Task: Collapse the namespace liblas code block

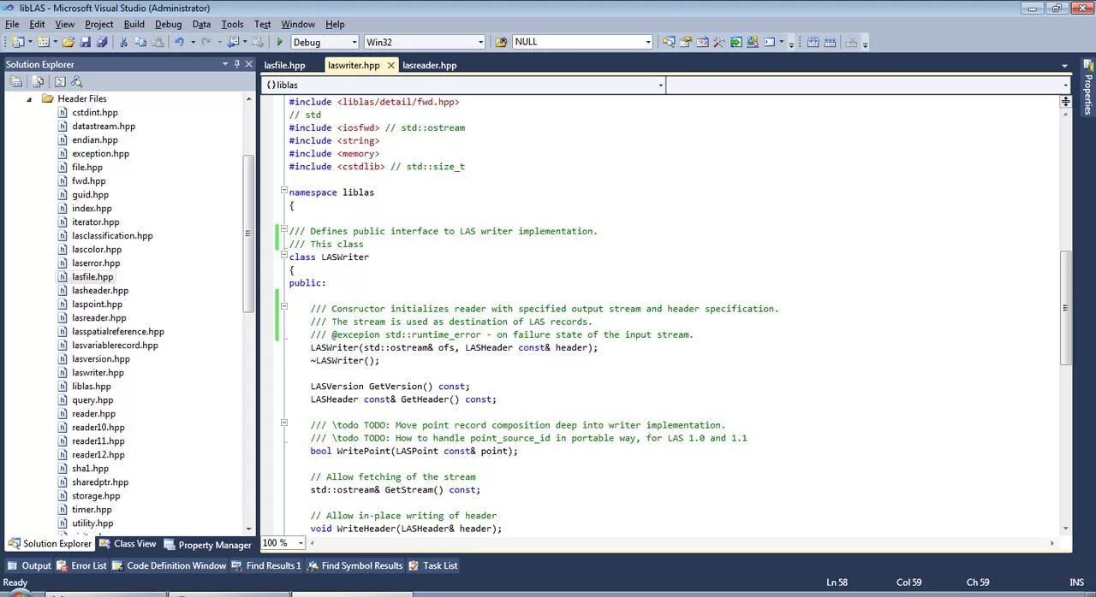Action: (284, 192)
